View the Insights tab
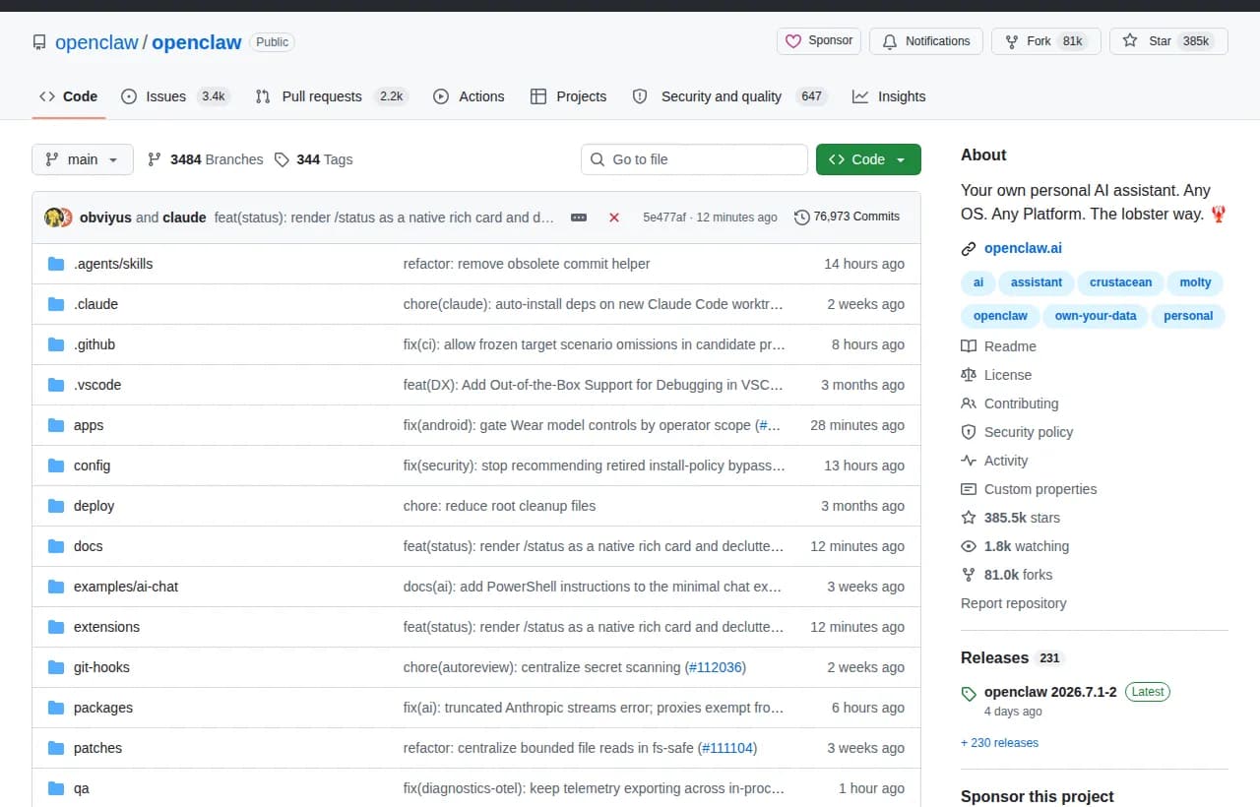 pyautogui.click(x=889, y=96)
